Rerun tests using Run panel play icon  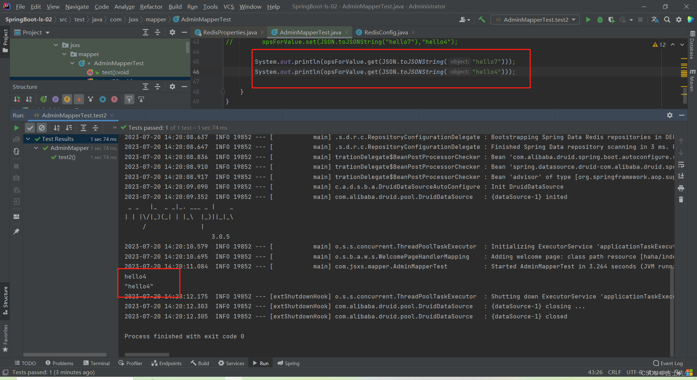pyautogui.click(x=16, y=128)
